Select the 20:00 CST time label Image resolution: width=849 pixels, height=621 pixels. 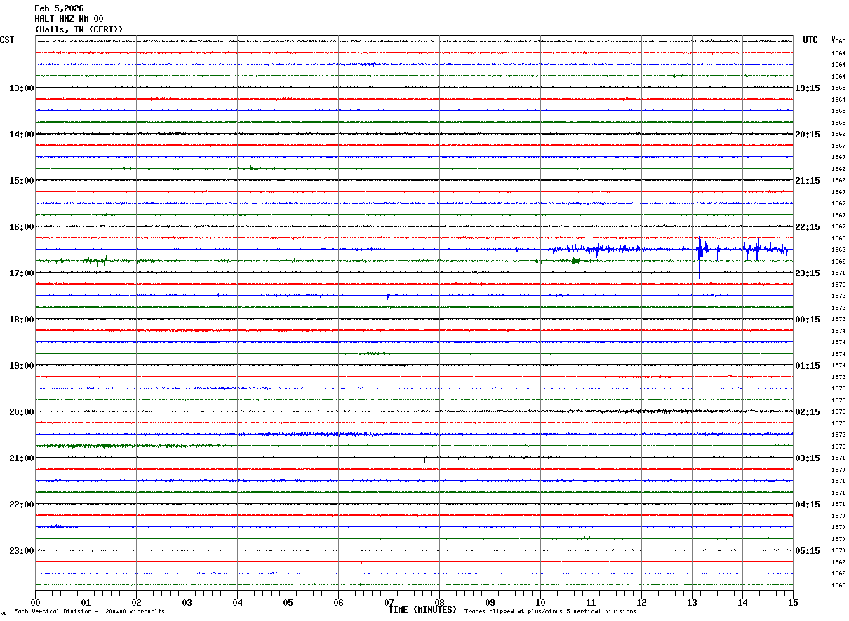(x=22, y=412)
